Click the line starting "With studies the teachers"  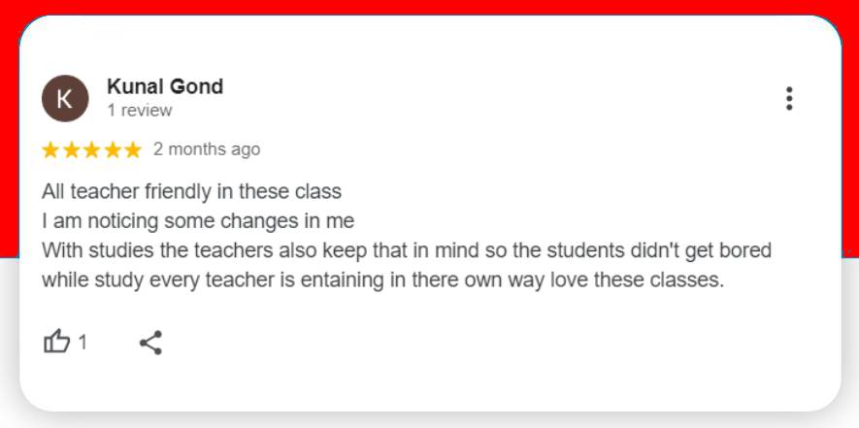pos(406,250)
